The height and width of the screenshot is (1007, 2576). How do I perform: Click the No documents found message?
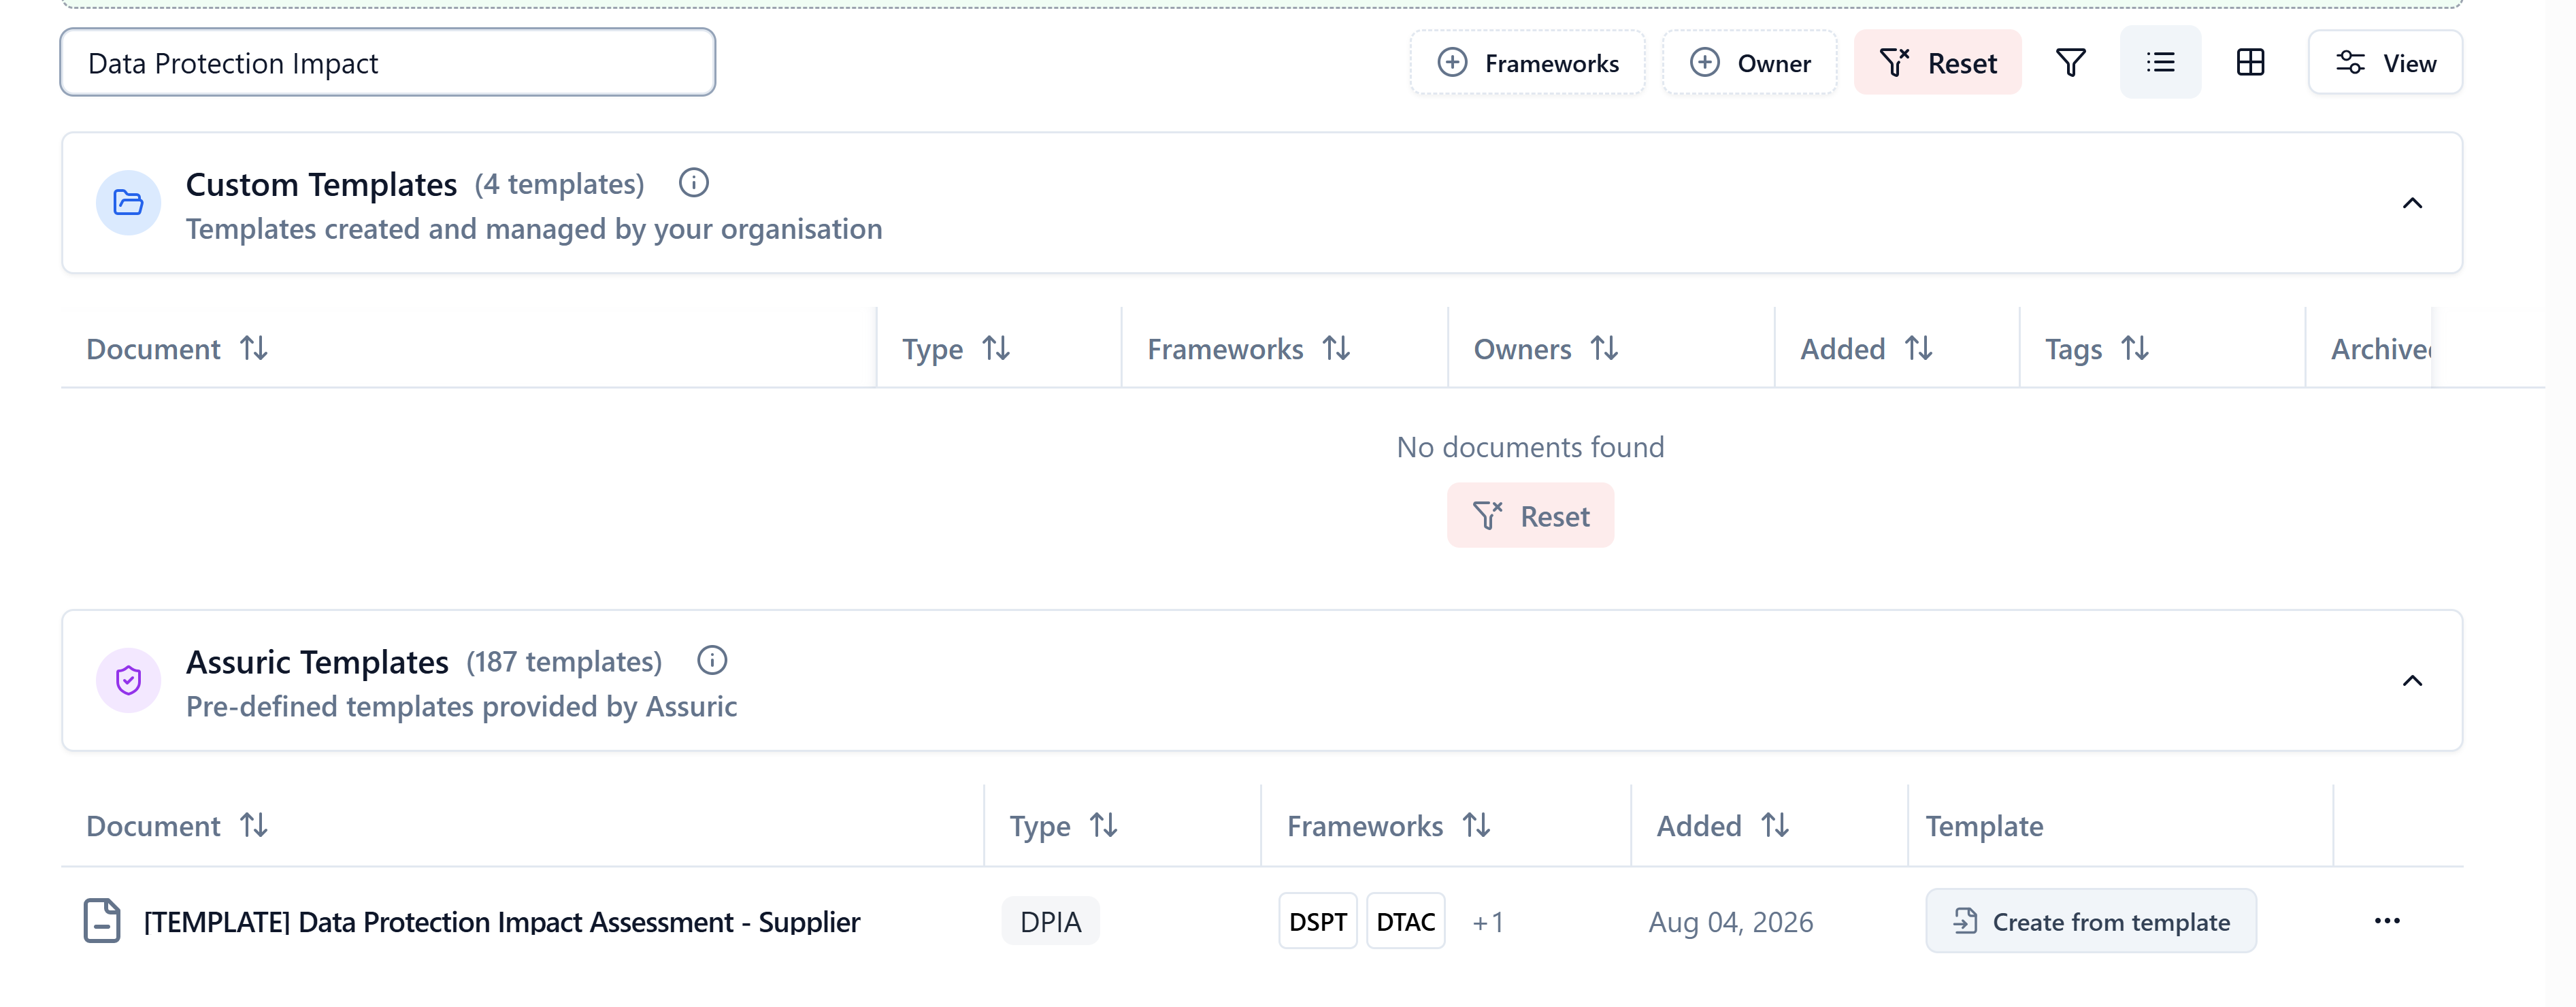tap(1530, 447)
